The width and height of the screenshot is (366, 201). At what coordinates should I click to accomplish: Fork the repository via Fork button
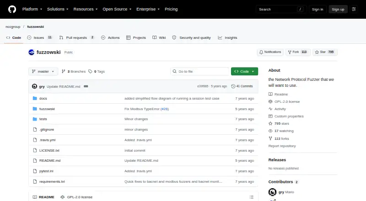(x=298, y=52)
